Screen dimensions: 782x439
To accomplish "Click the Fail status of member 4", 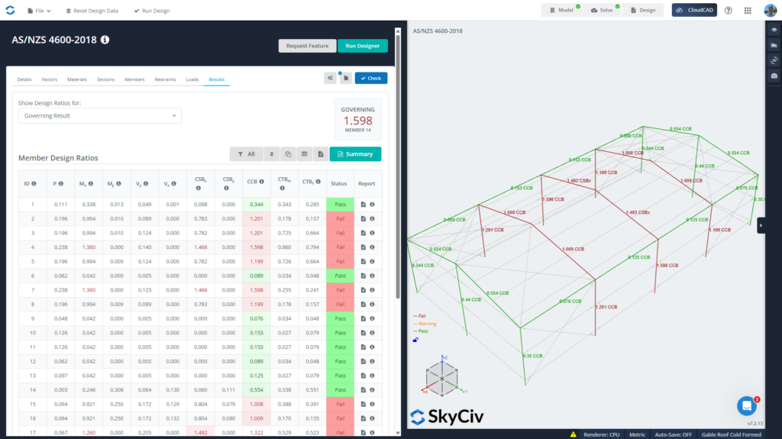I will click(x=340, y=247).
